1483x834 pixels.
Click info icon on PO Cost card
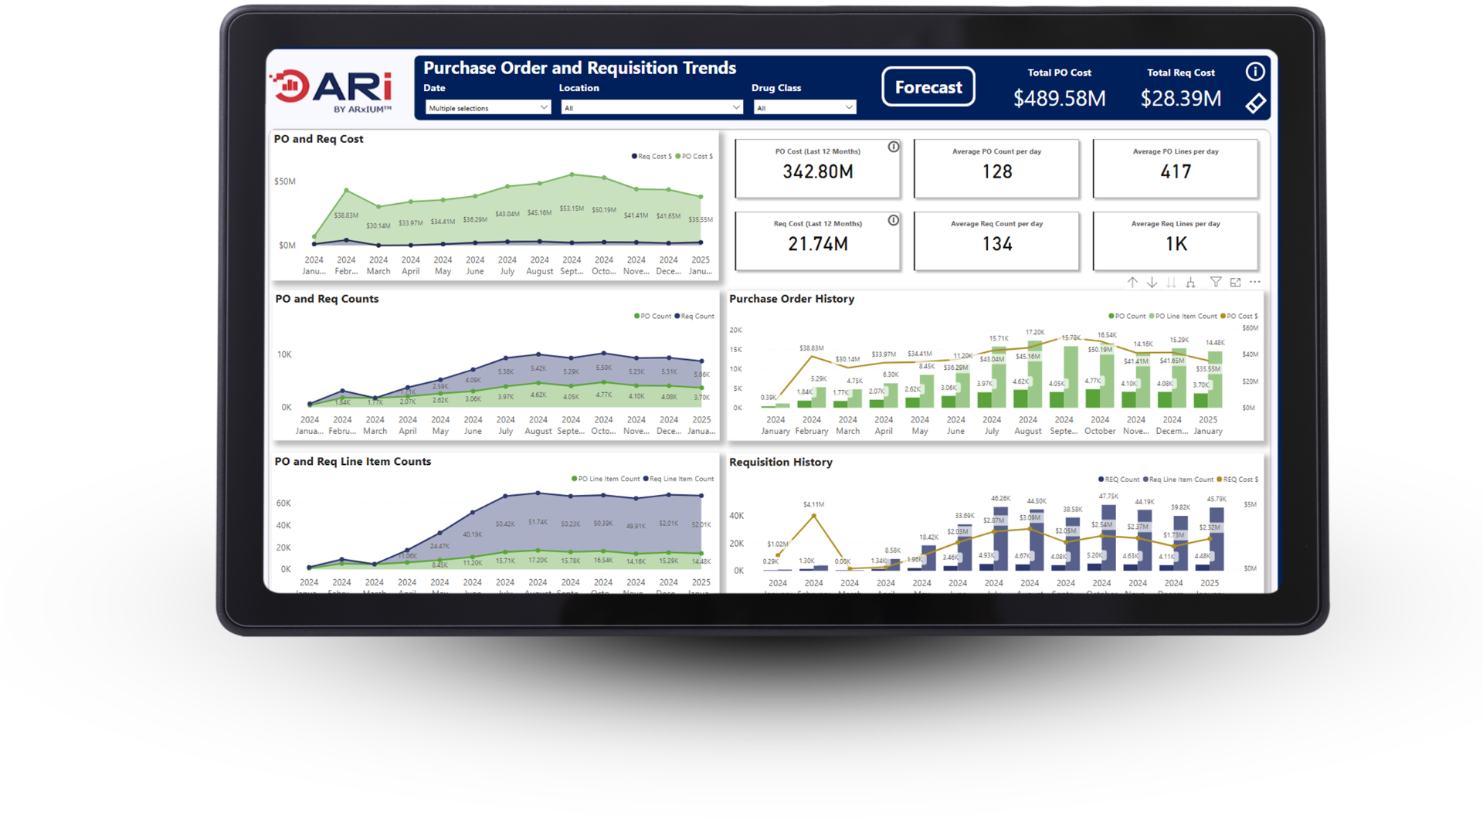click(894, 147)
